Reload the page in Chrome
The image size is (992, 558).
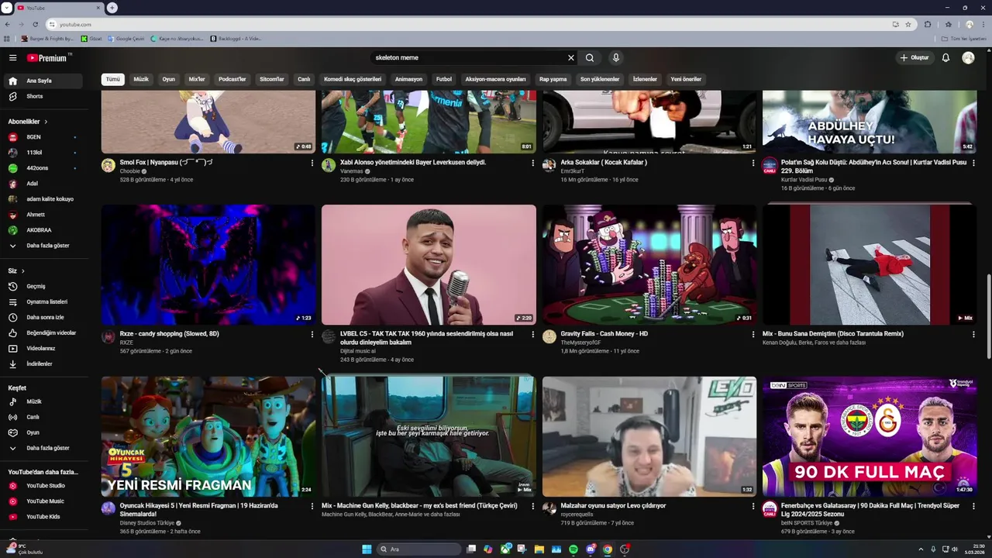[x=35, y=24]
